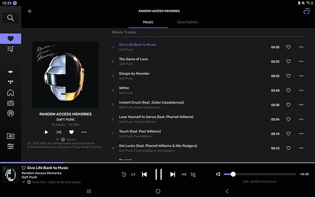
Task: Open the folder browse icon in sidebar
Action: tap(10, 136)
